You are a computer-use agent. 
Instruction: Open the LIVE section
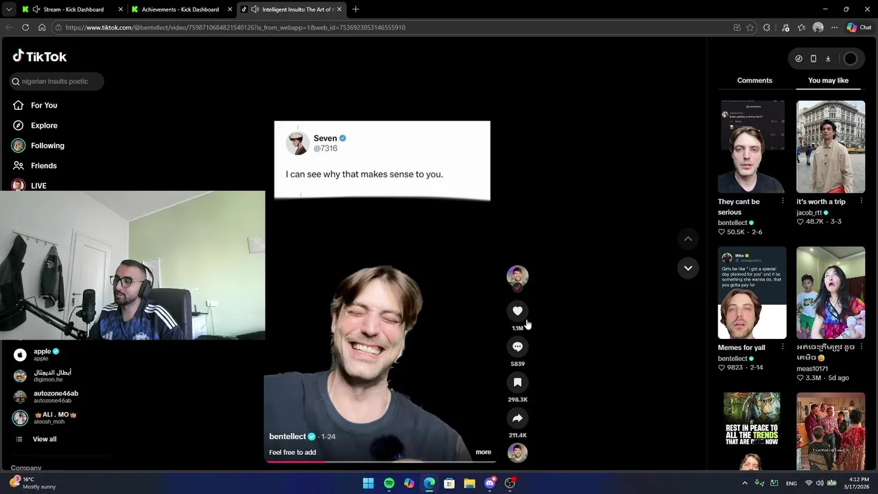pyautogui.click(x=38, y=185)
